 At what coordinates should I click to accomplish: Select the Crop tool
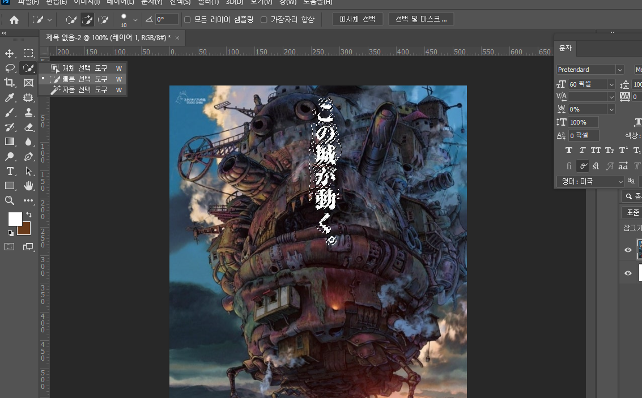10,83
